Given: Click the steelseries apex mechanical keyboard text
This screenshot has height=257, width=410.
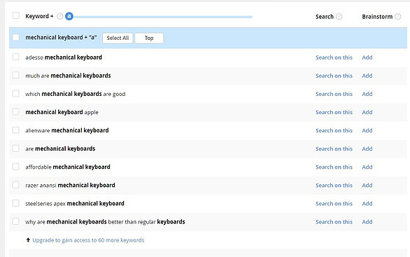Looking at the screenshot, I should [75, 204].
